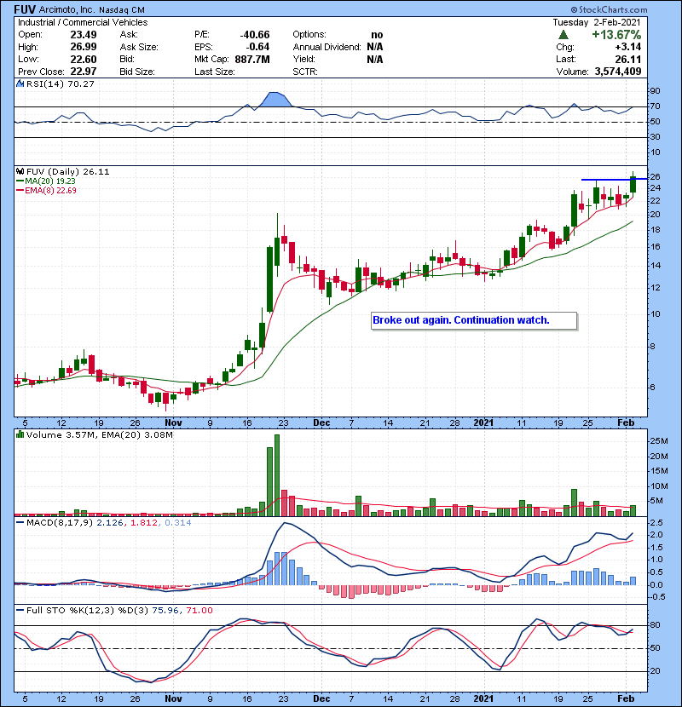Click the candlestick icon before FUV (Daily)
682x707 pixels.
(20, 171)
